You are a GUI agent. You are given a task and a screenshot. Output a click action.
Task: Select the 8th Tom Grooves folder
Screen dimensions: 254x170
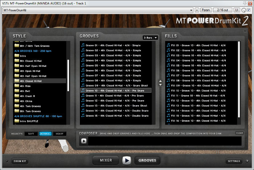28,111
